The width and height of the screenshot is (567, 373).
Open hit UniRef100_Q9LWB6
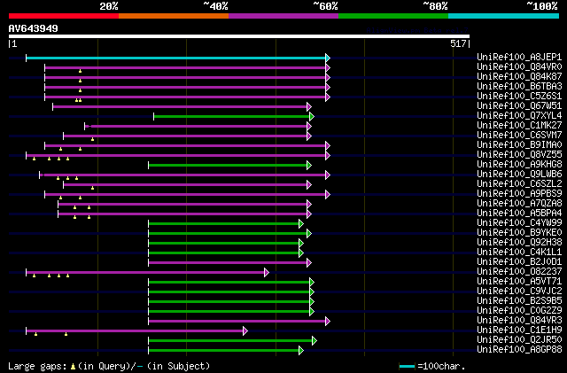click(519, 175)
